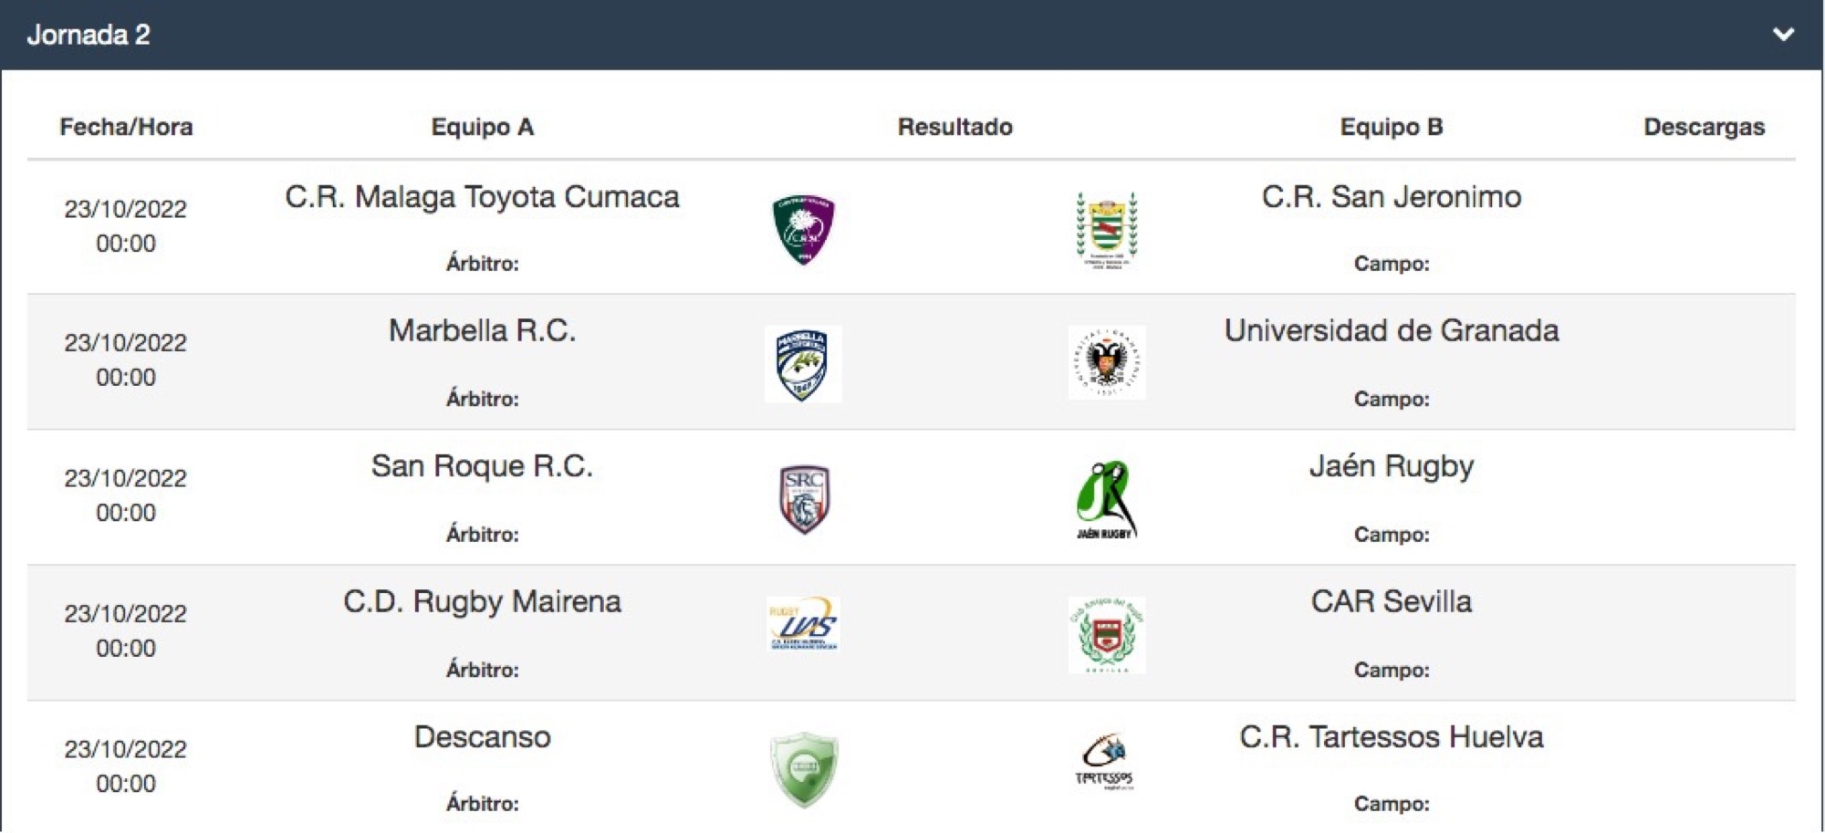Open the C.D. Rugby Mairena team name
1825x833 pixels.
(482, 601)
